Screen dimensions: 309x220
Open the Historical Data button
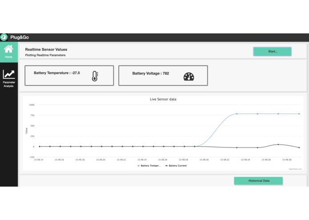pyautogui.click(x=258, y=181)
